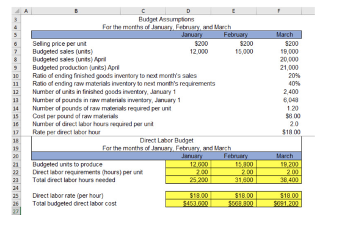Select row 17 header

(16, 132)
